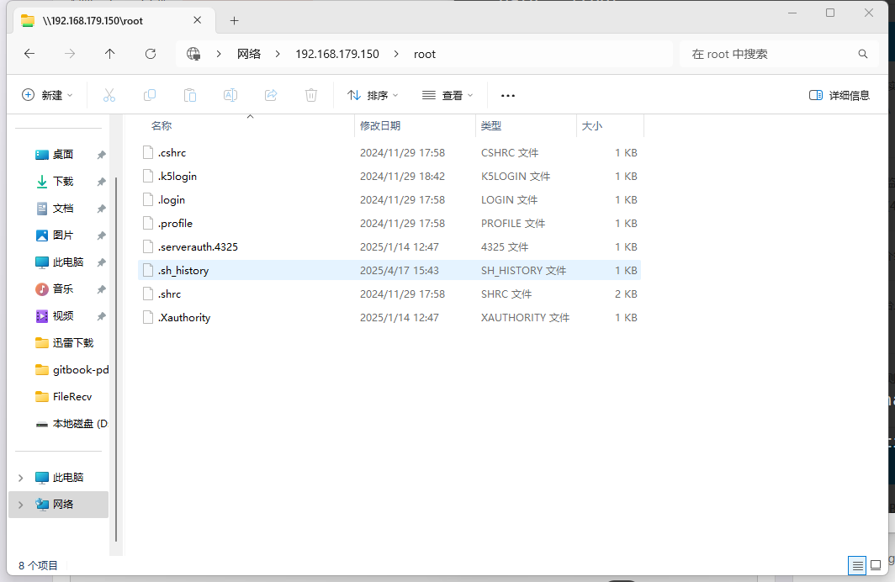Open the 排序 sort dropdown
Screen dimensions: 895x582
pyautogui.click(x=373, y=95)
